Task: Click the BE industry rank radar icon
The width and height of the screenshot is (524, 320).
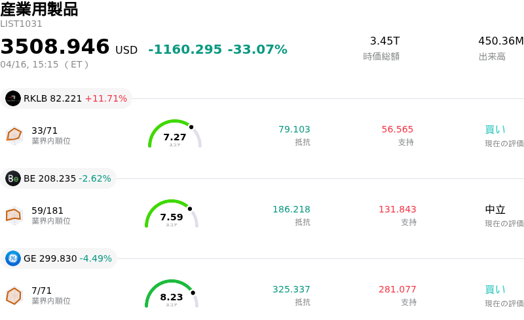Action: (14, 214)
